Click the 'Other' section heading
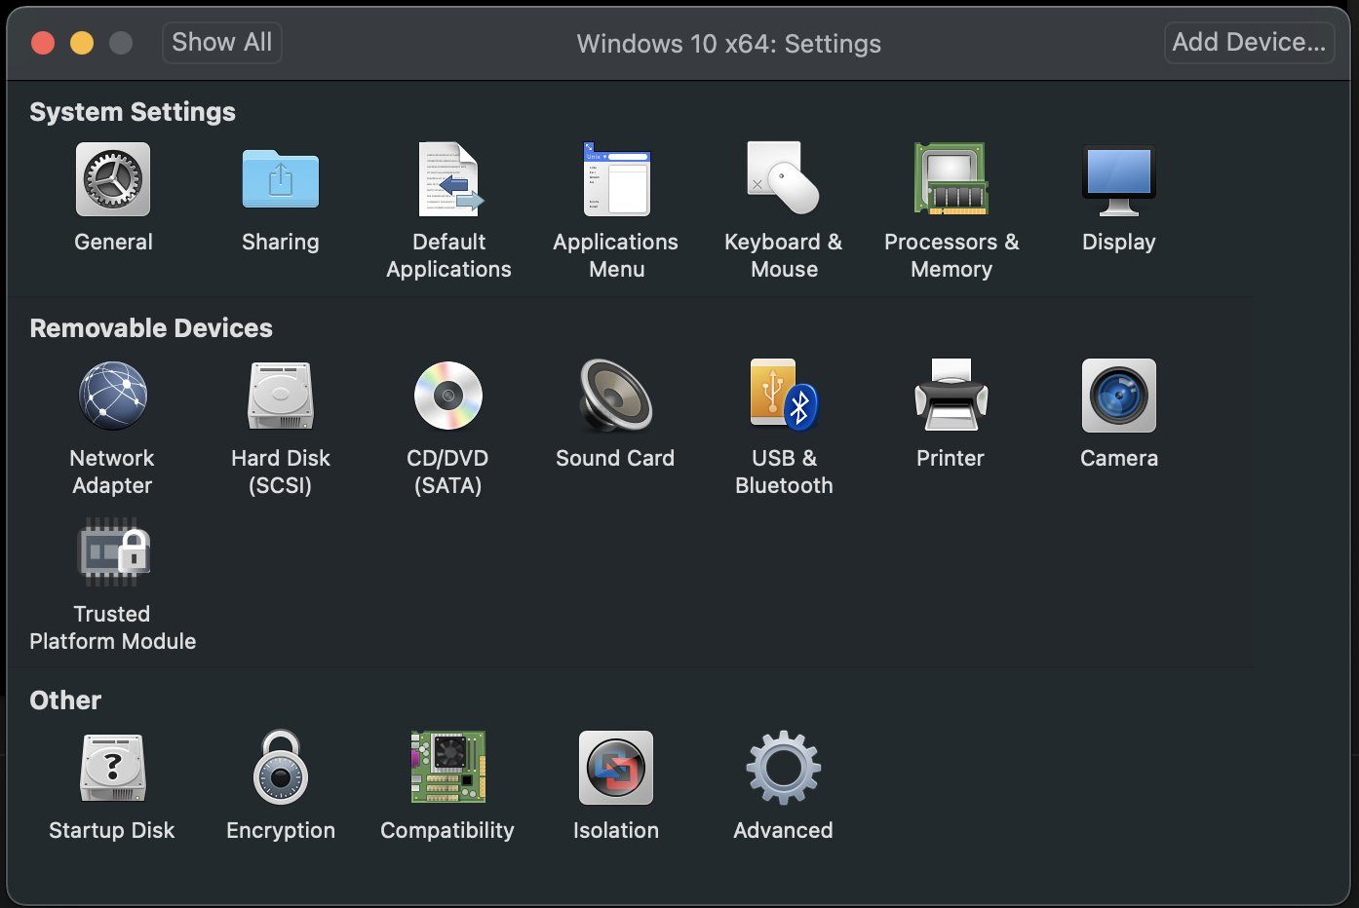Viewport: 1359px width, 908px height. coord(65,700)
